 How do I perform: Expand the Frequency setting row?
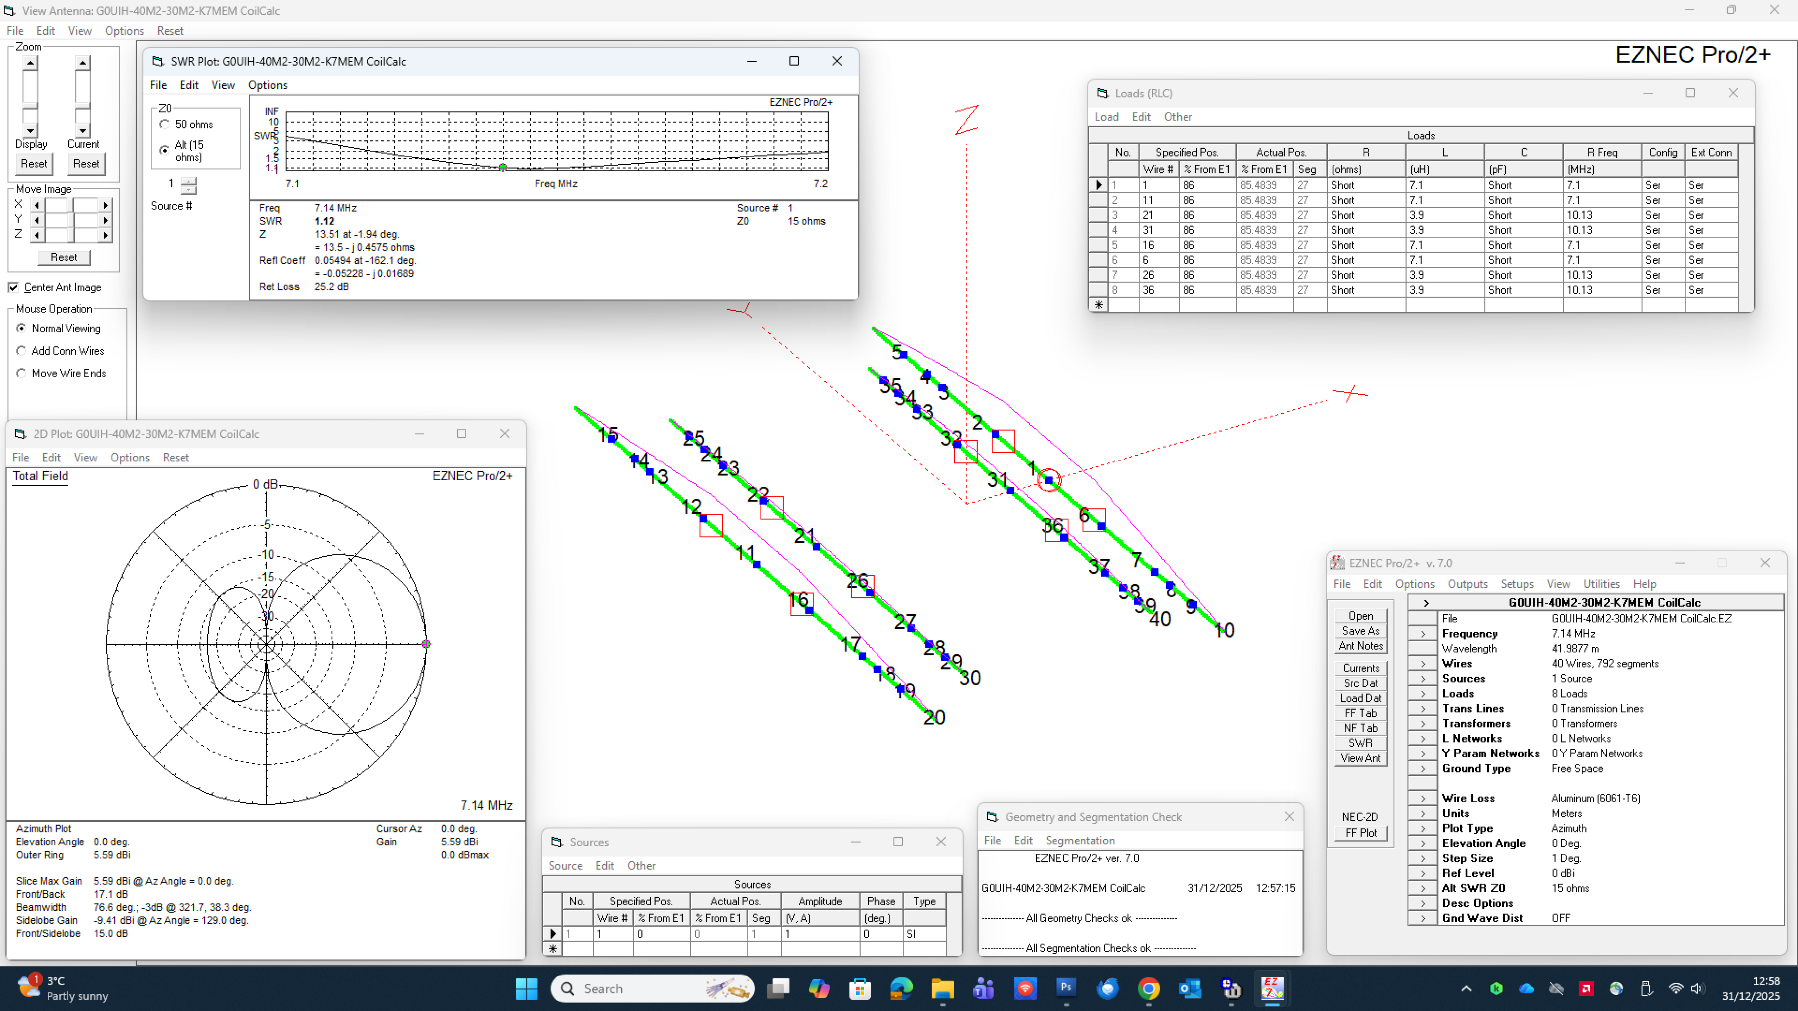tap(1422, 633)
